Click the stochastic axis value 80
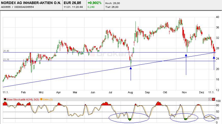Viewport: 222px width, 124px height. coord(217,105)
